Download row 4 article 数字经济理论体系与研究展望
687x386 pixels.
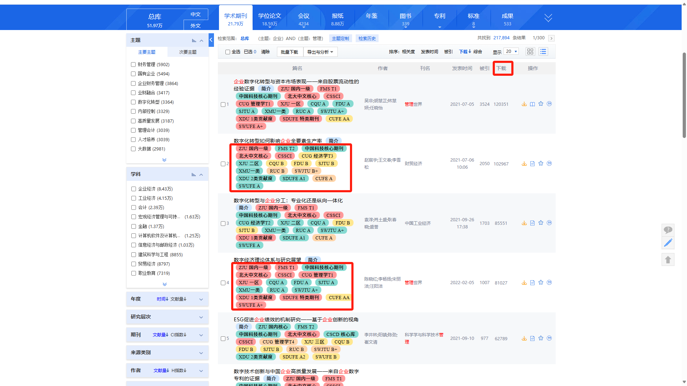pyautogui.click(x=524, y=283)
